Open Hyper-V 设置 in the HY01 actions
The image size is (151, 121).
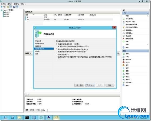131,22
